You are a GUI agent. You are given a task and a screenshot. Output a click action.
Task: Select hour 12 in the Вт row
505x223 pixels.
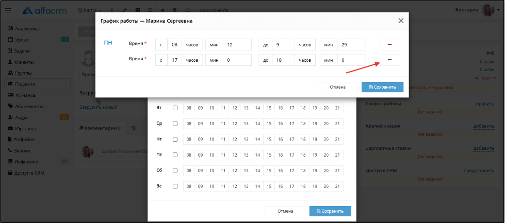coord(235,108)
